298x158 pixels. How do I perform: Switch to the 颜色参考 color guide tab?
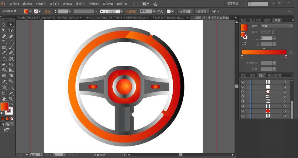click(255, 20)
